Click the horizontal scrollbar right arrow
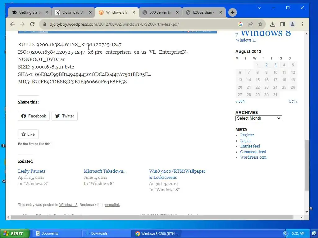318x238 pixels. tap(301, 217)
